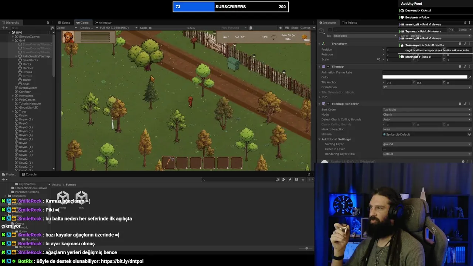Open the Console tab
Screen dimensions: 473x266
coord(29,174)
